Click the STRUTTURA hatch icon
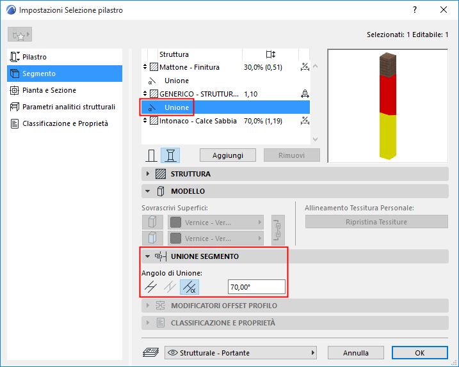This screenshot has width=459, height=367. pyautogui.click(x=161, y=174)
